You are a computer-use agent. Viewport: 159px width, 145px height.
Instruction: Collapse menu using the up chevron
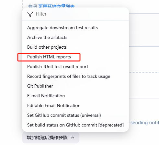pos(73,138)
